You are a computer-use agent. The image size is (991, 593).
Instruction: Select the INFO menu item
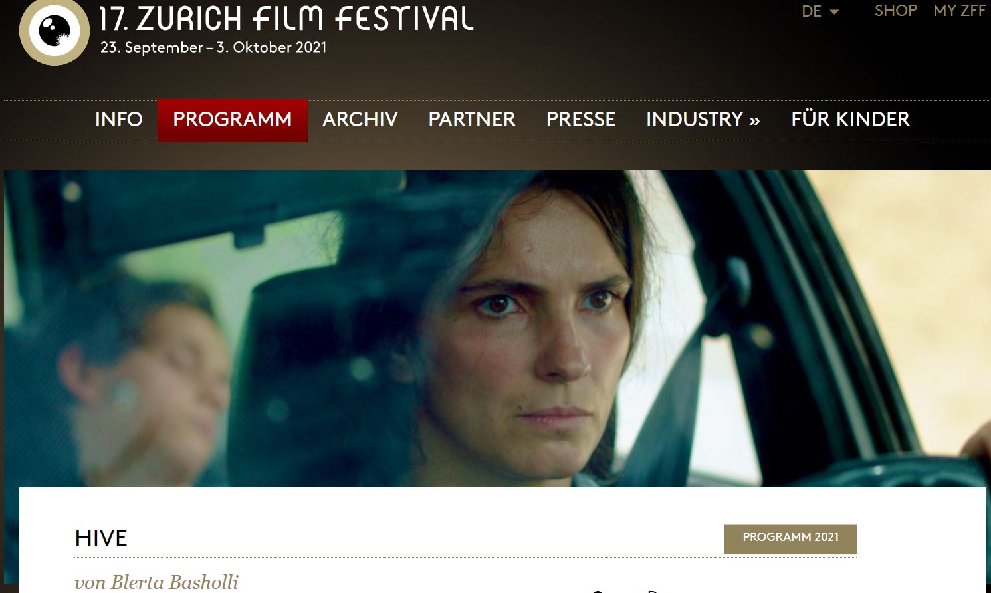(x=119, y=120)
